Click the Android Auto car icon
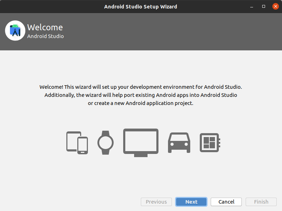 pyautogui.click(x=179, y=143)
